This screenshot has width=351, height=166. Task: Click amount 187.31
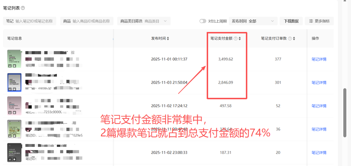pyautogui.click(x=226, y=153)
